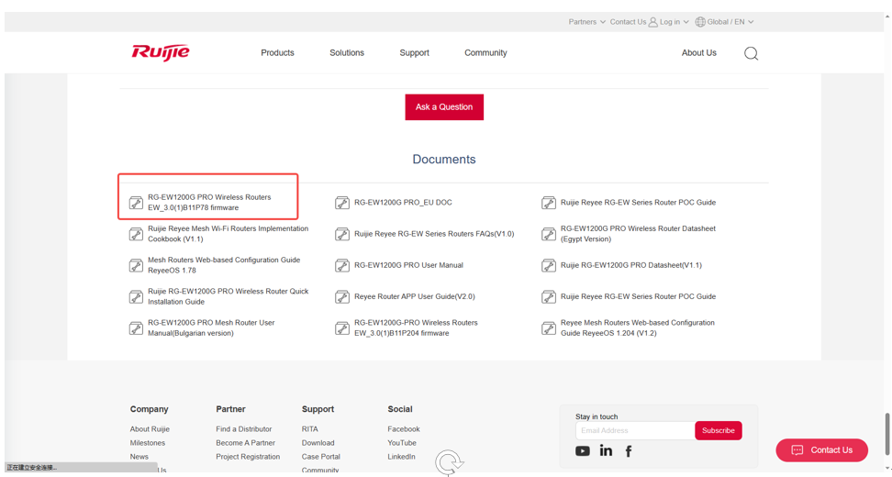Click document icon for RG-EW1200G PRO Datasheet(V1.1)
Viewport: 892px width, 477px height.
[x=549, y=265]
